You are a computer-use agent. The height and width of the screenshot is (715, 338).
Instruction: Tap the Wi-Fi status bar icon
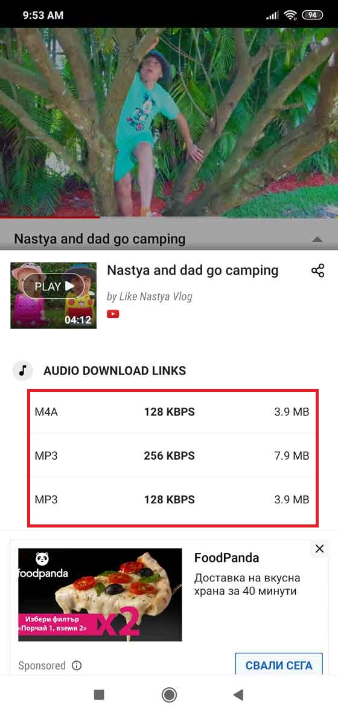click(290, 15)
